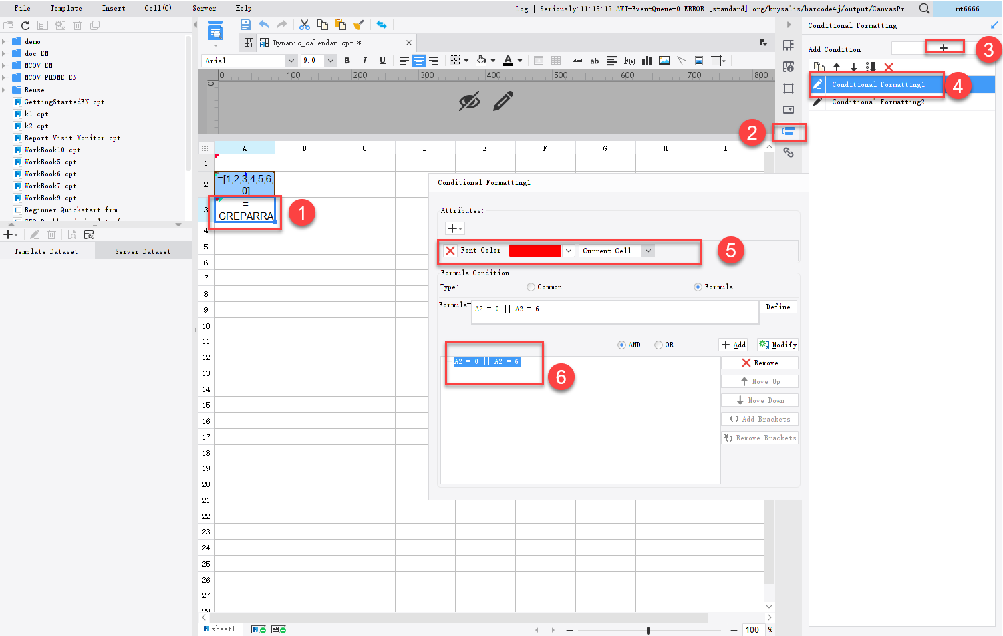Click the Modify condition button
Viewport: 1003px width, 636px height.
point(778,345)
